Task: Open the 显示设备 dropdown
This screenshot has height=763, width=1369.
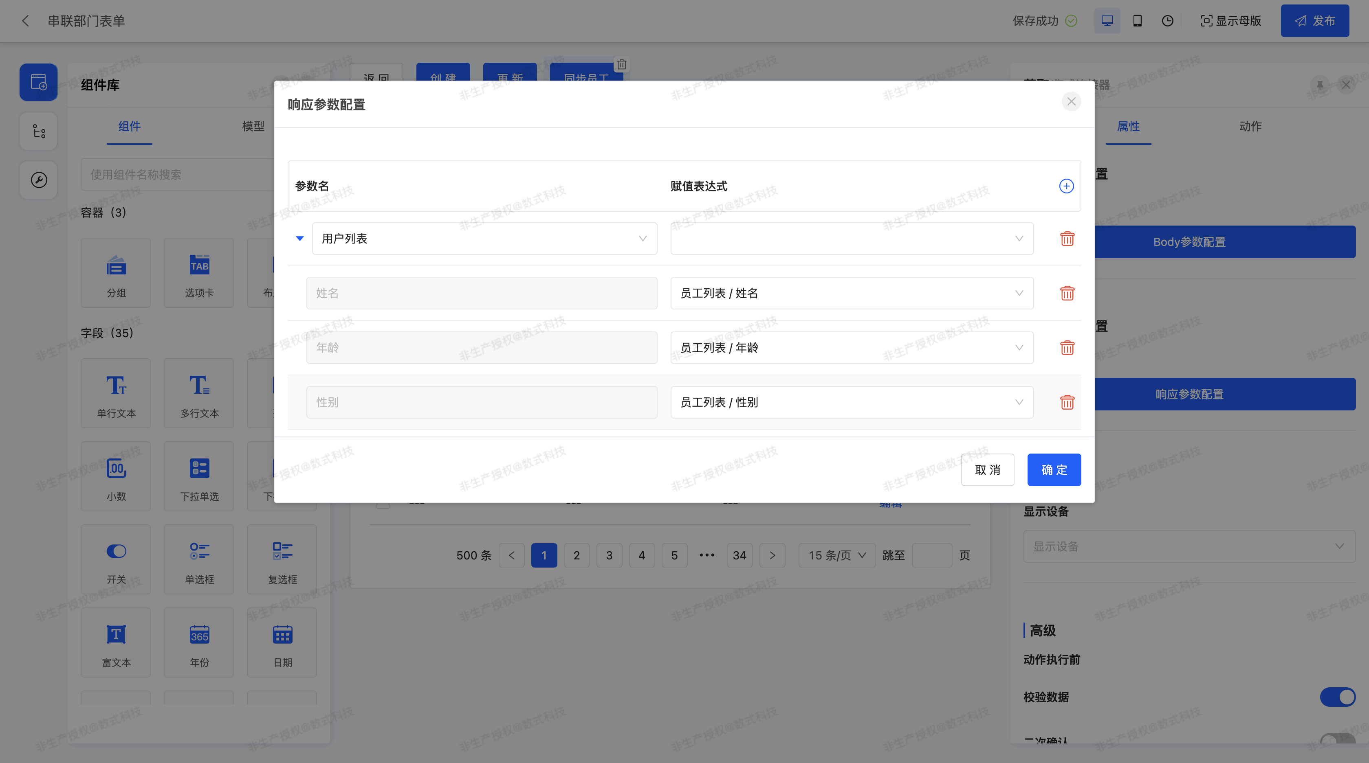Action: [x=1189, y=546]
